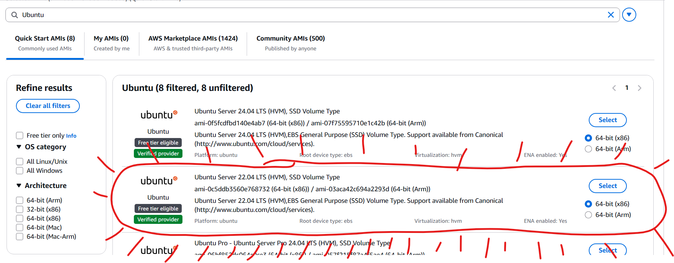Screen dimensions: 674x263
Task: Enable Free tier only checkbox
Action: (x=20, y=135)
